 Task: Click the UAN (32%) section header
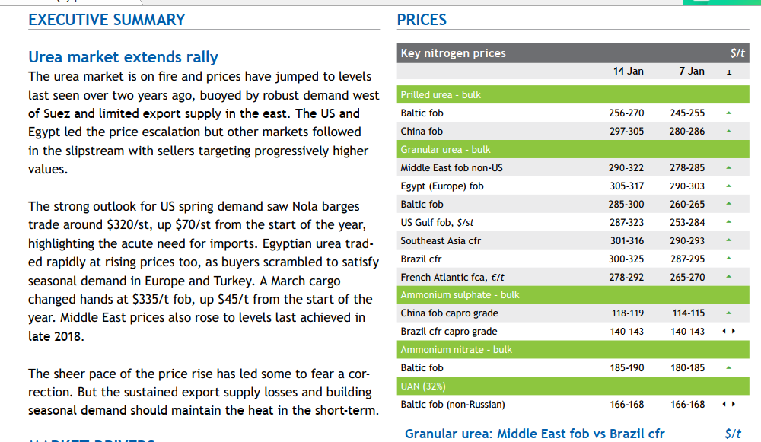pos(573,386)
